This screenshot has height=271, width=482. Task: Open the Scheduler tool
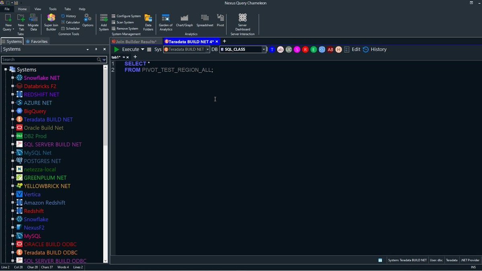click(70, 29)
